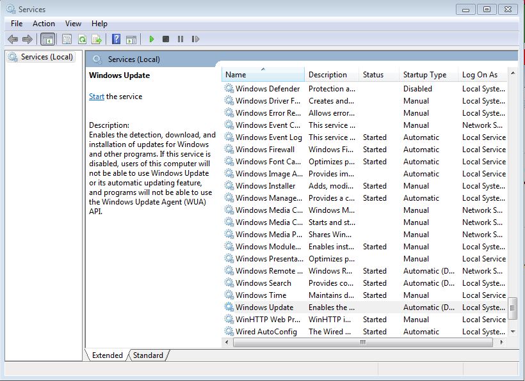Click the Shares Win... description cell
Image resolution: width=525 pixels, height=381 pixels.
click(x=330, y=234)
